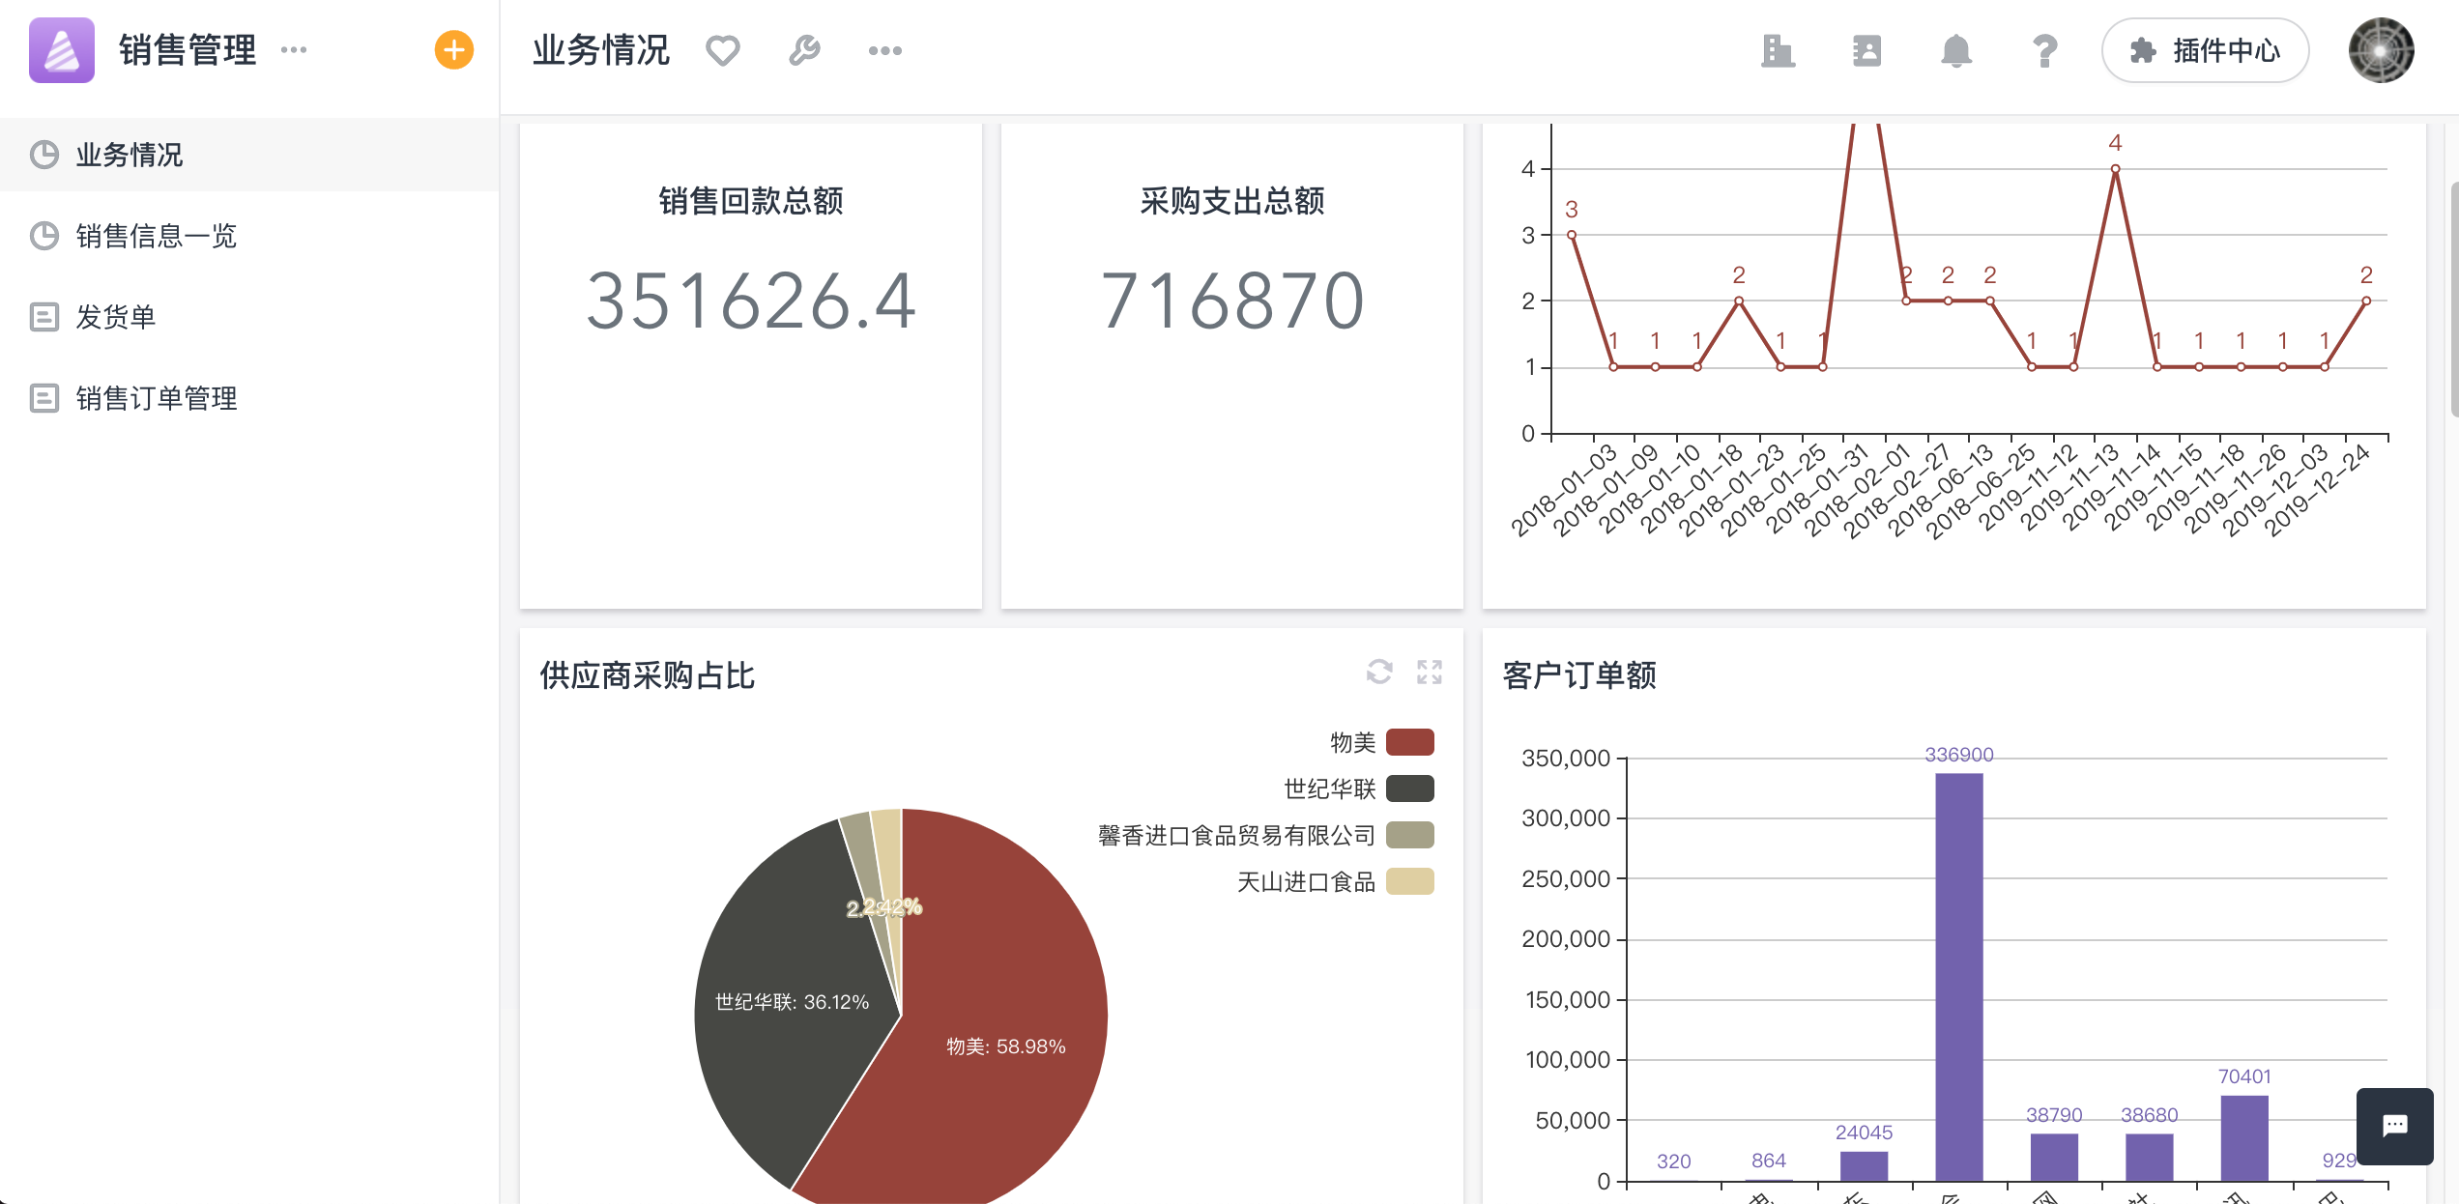Go to 销售信息一览 in sidebar

156,236
